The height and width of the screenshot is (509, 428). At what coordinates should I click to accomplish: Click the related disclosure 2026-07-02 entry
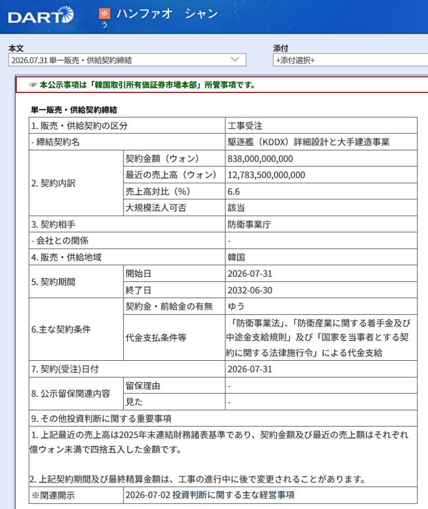(210, 495)
